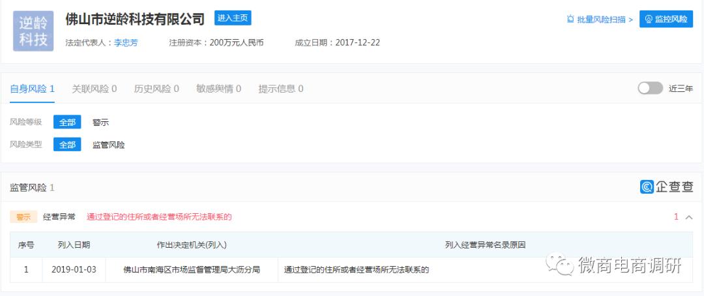Open the 进入主页 button
704x296 pixels.
(233, 18)
